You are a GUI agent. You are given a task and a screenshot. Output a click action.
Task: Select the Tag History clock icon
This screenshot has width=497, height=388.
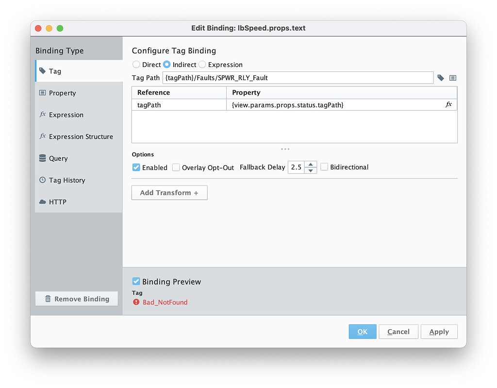coord(62,180)
